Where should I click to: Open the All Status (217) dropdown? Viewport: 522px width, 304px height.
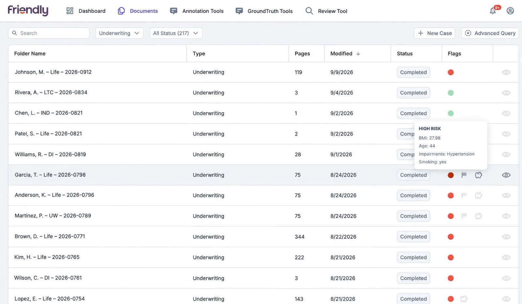pos(176,33)
